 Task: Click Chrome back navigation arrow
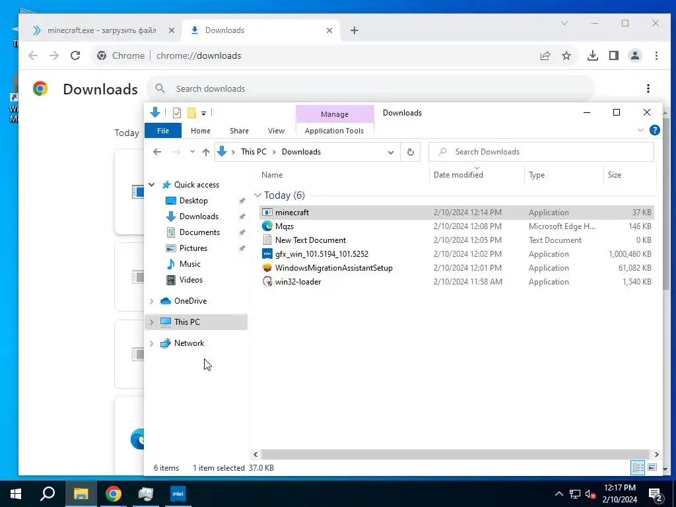pyautogui.click(x=33, y=55)
